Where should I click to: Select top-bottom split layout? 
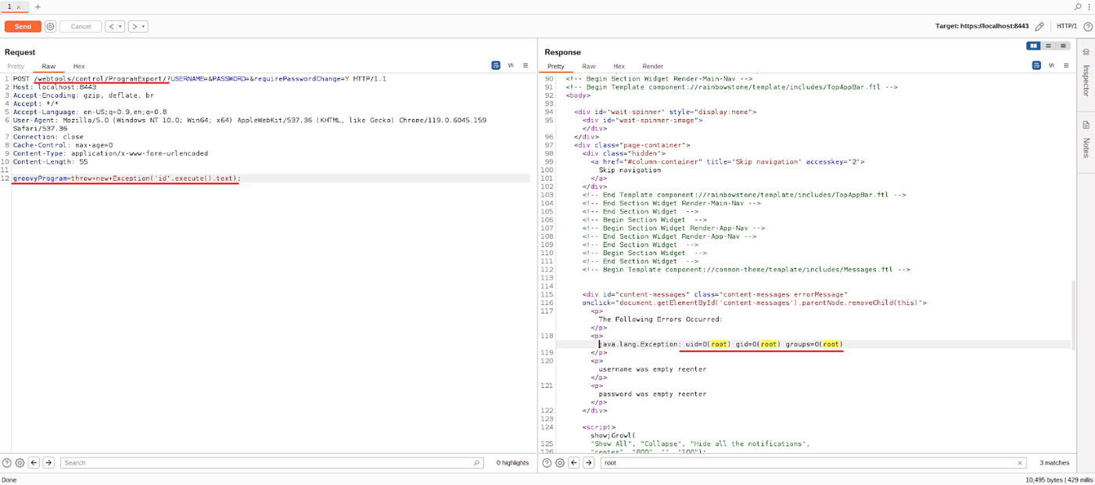(x=1049, y=46)
